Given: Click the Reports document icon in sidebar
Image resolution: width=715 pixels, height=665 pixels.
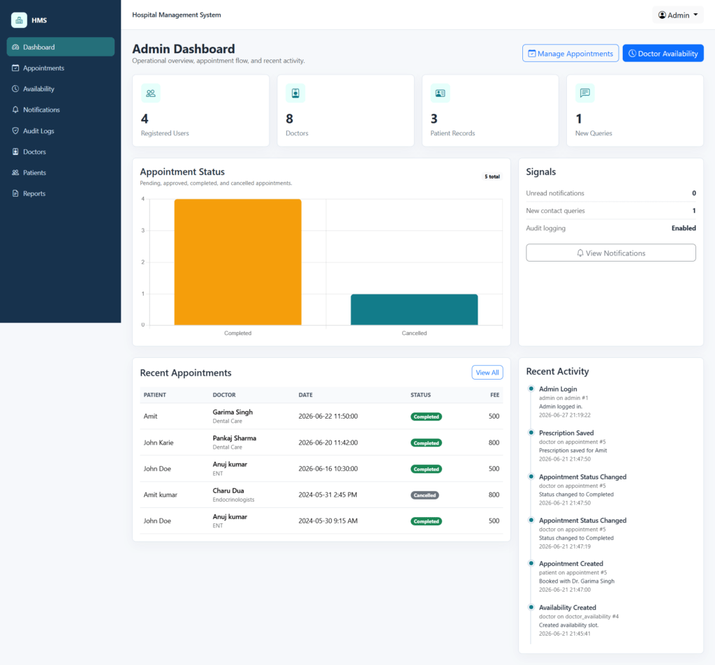Looking at the screenshot, I should (15, 194).
